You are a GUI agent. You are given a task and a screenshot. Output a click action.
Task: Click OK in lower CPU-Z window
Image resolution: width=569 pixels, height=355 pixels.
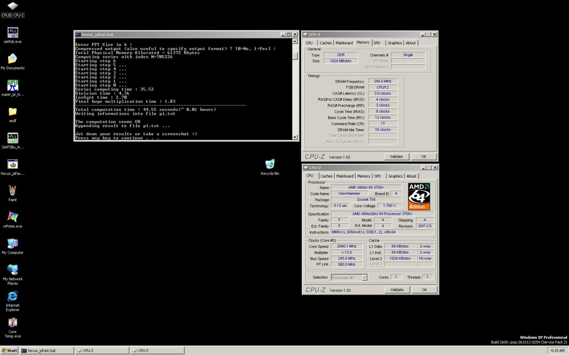[x=425, y=290]
